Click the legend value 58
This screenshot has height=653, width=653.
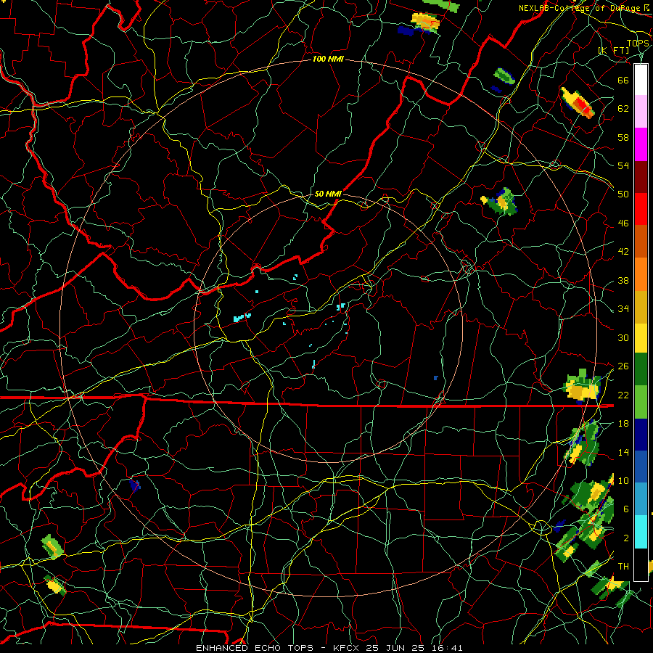623,137
